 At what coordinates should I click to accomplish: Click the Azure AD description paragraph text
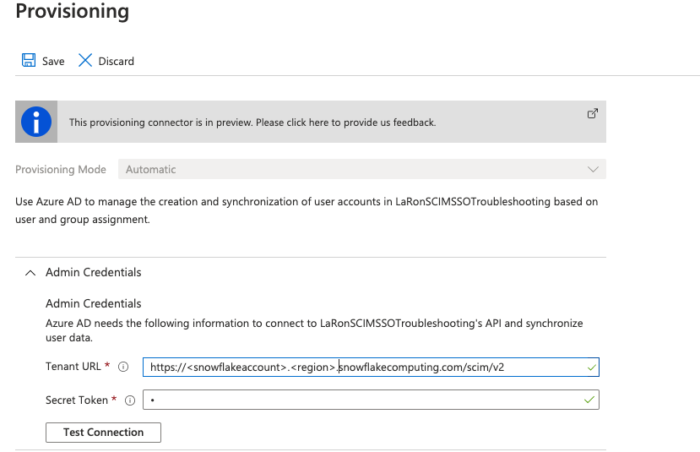tap(307, 210)
